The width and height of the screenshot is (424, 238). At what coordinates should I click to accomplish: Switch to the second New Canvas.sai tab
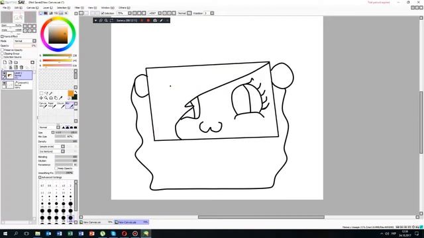tap(131, 222)
